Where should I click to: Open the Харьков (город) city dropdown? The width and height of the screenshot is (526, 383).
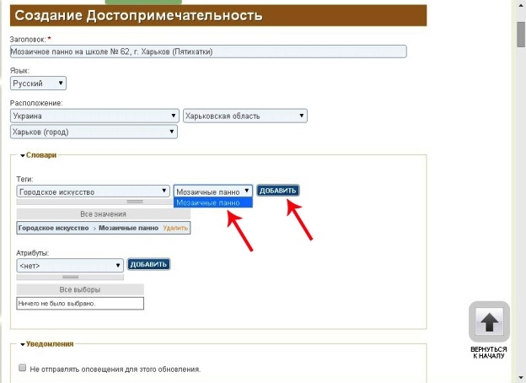pyautogui.click(x=94, y=132)
